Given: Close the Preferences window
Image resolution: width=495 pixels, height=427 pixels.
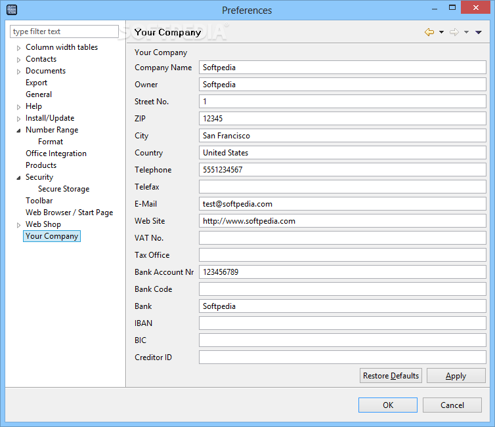Looking at the screenshot, I should 476,8.
